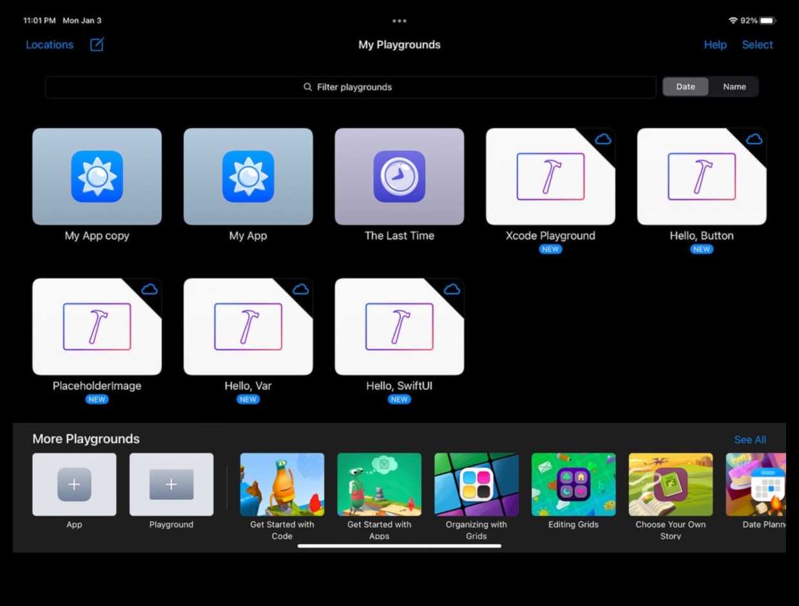Viewport: 799px width, 606px height.
Task: Create a new blank Playground
Action: [171, 484]
